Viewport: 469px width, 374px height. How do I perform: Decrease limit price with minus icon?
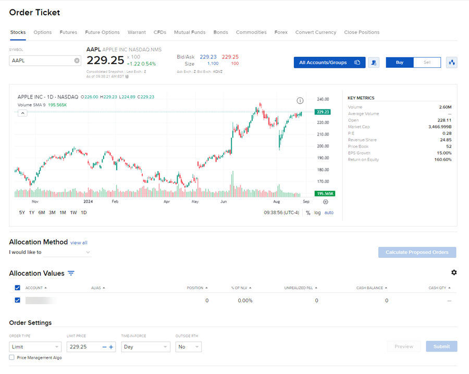104,347
